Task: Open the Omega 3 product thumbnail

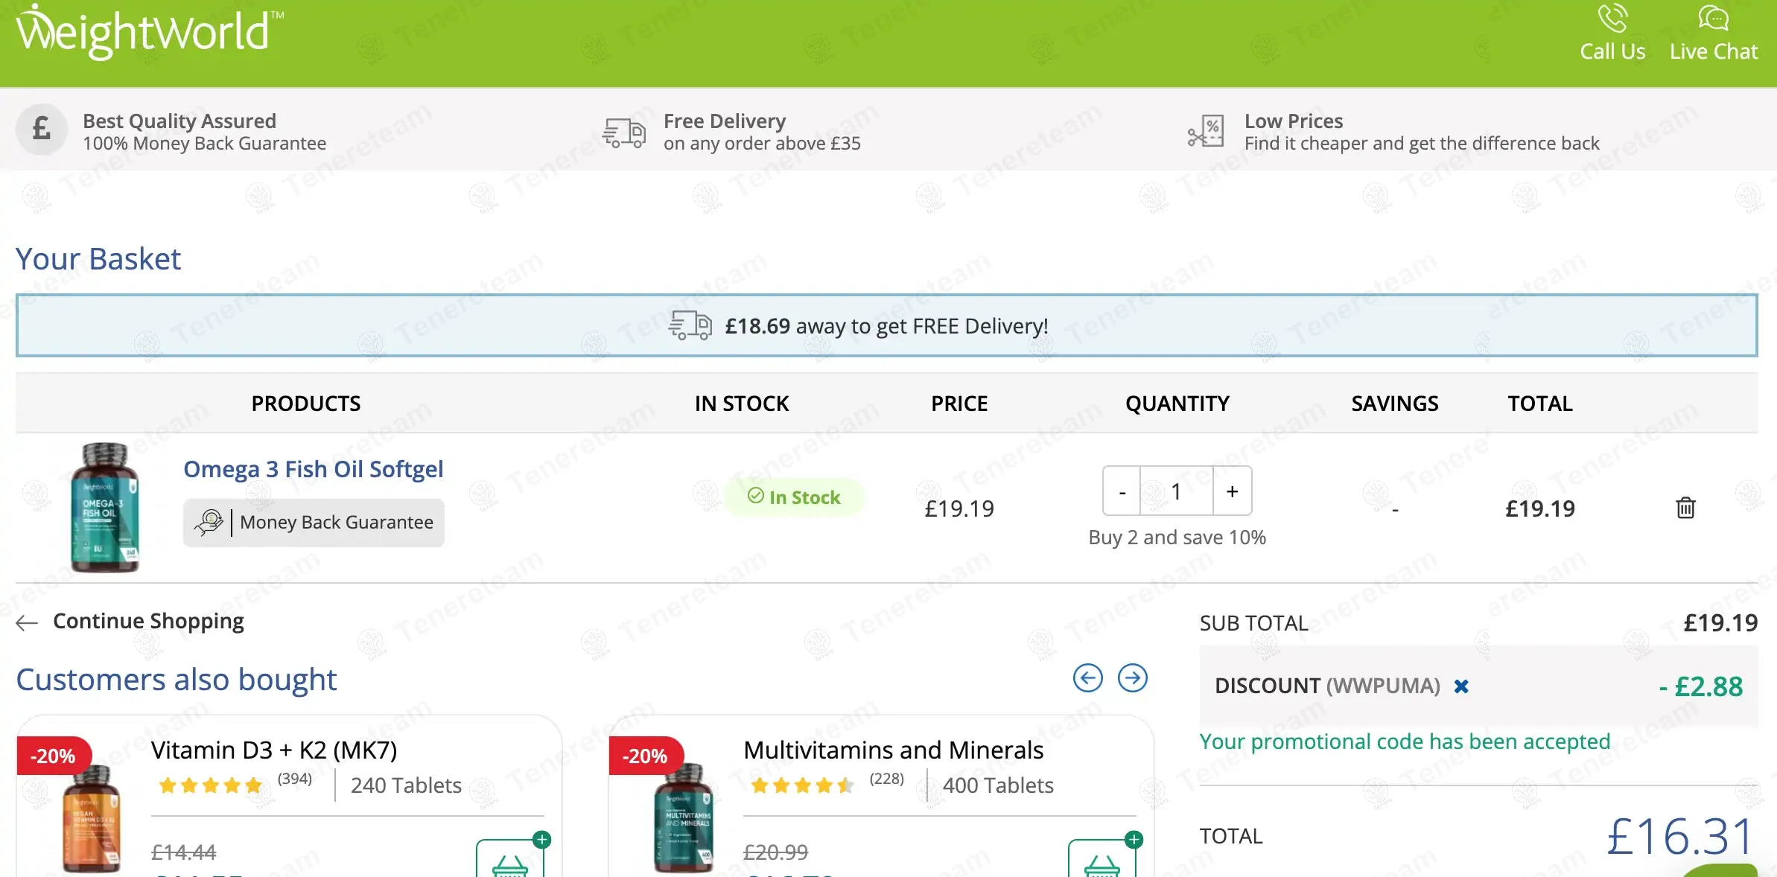Action: click(104, 508)
